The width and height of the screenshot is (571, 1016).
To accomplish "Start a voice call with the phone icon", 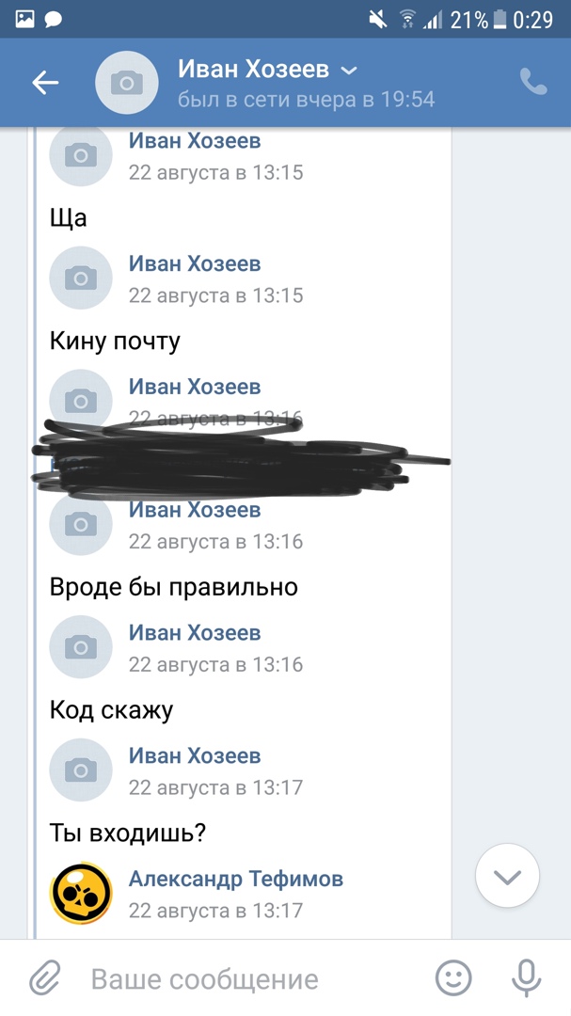I will pos(533,82).
